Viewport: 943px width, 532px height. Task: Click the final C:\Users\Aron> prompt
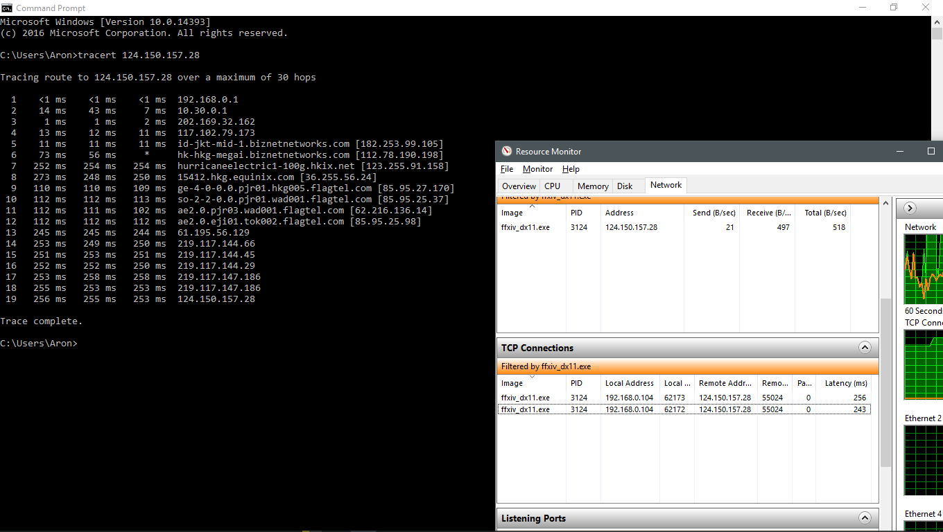(x=39, y=344)
